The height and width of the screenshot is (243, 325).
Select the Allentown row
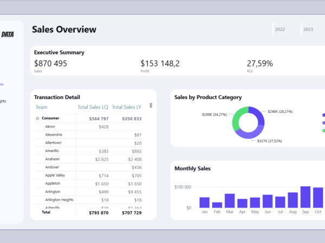88,143
